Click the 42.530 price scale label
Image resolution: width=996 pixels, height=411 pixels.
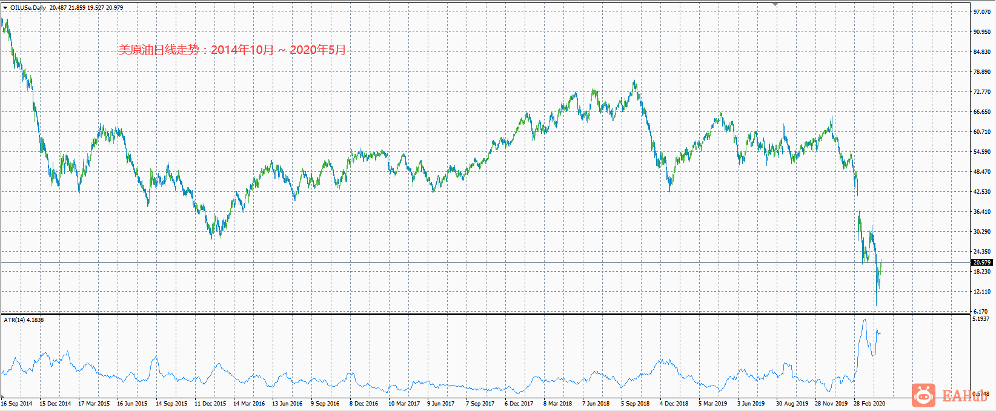coord(981,192)
